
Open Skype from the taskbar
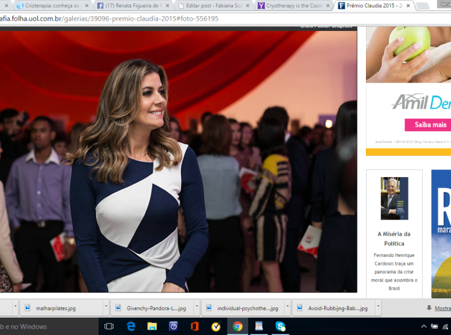(280, 327)
